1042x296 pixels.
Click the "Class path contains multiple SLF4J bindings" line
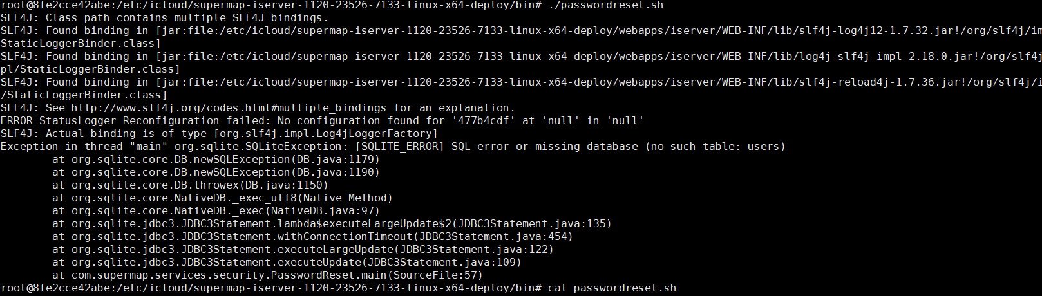(x=187, y=18)
